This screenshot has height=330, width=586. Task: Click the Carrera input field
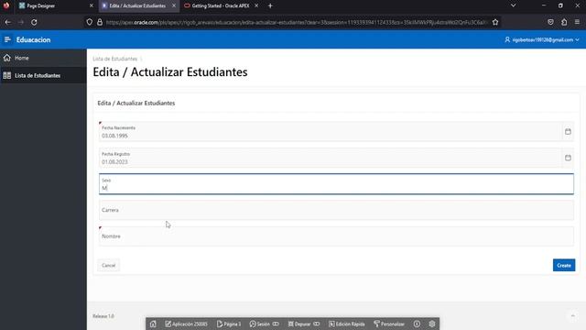(x=336, y=210)
